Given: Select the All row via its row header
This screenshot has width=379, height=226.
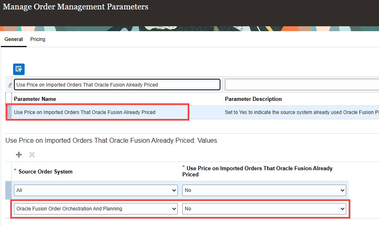Looking at the screenshot, I should pos(8,190).
